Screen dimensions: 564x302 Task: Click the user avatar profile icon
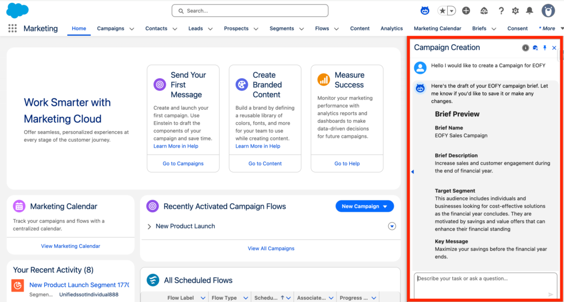pos(547,10)
